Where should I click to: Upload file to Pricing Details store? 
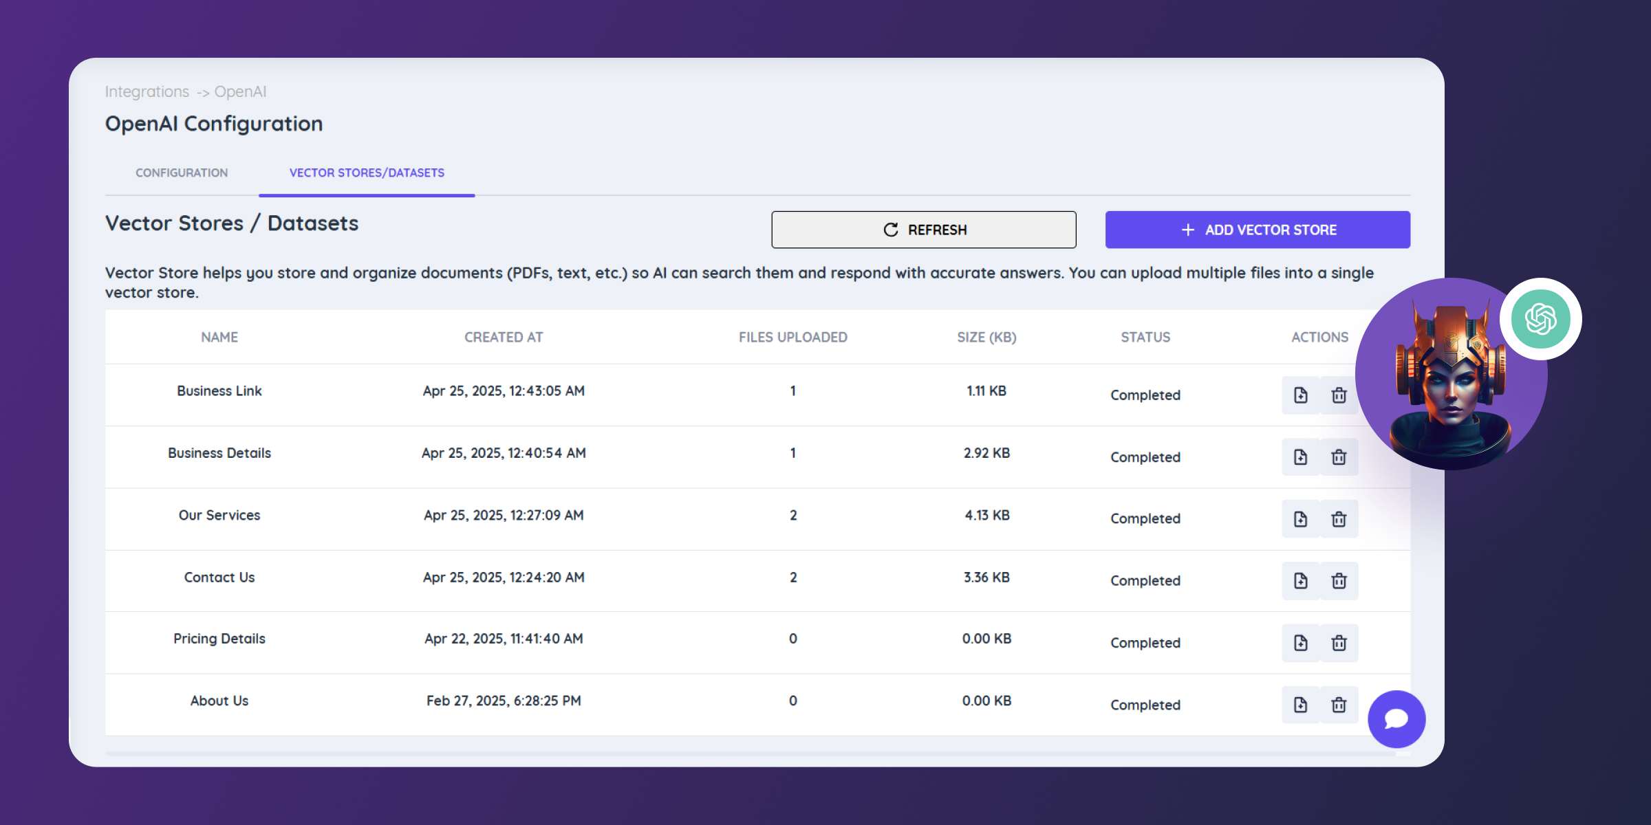tap(1301, 643)
